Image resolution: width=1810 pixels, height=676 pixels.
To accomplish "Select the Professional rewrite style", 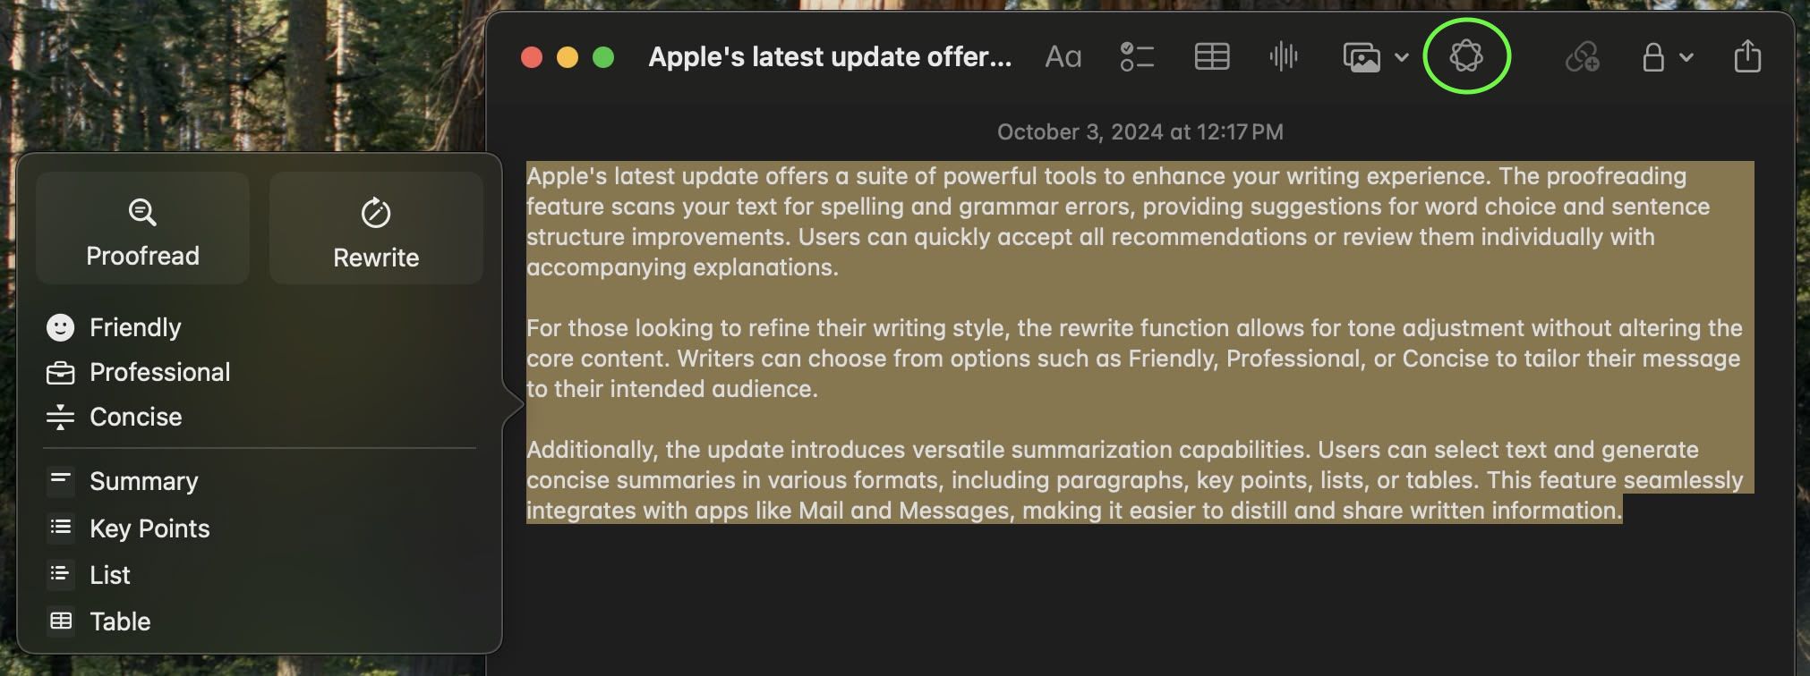I will tap(159, 372).
